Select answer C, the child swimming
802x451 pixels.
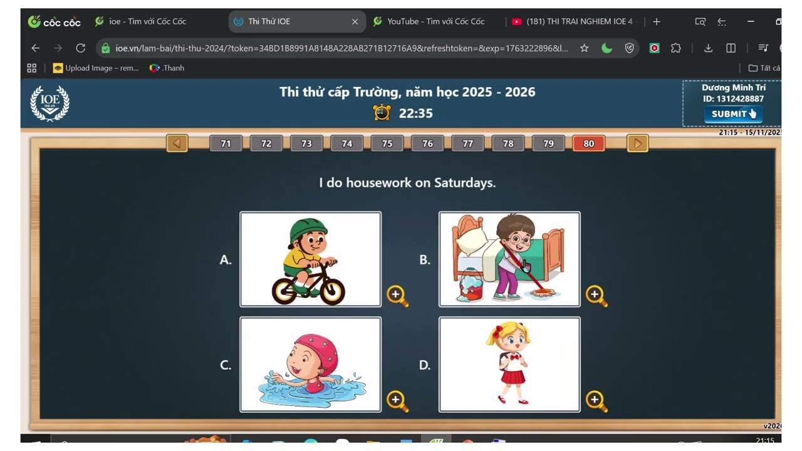[311, 365]
